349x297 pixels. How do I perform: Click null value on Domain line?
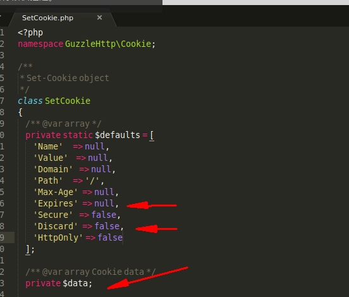coord(101,169)
